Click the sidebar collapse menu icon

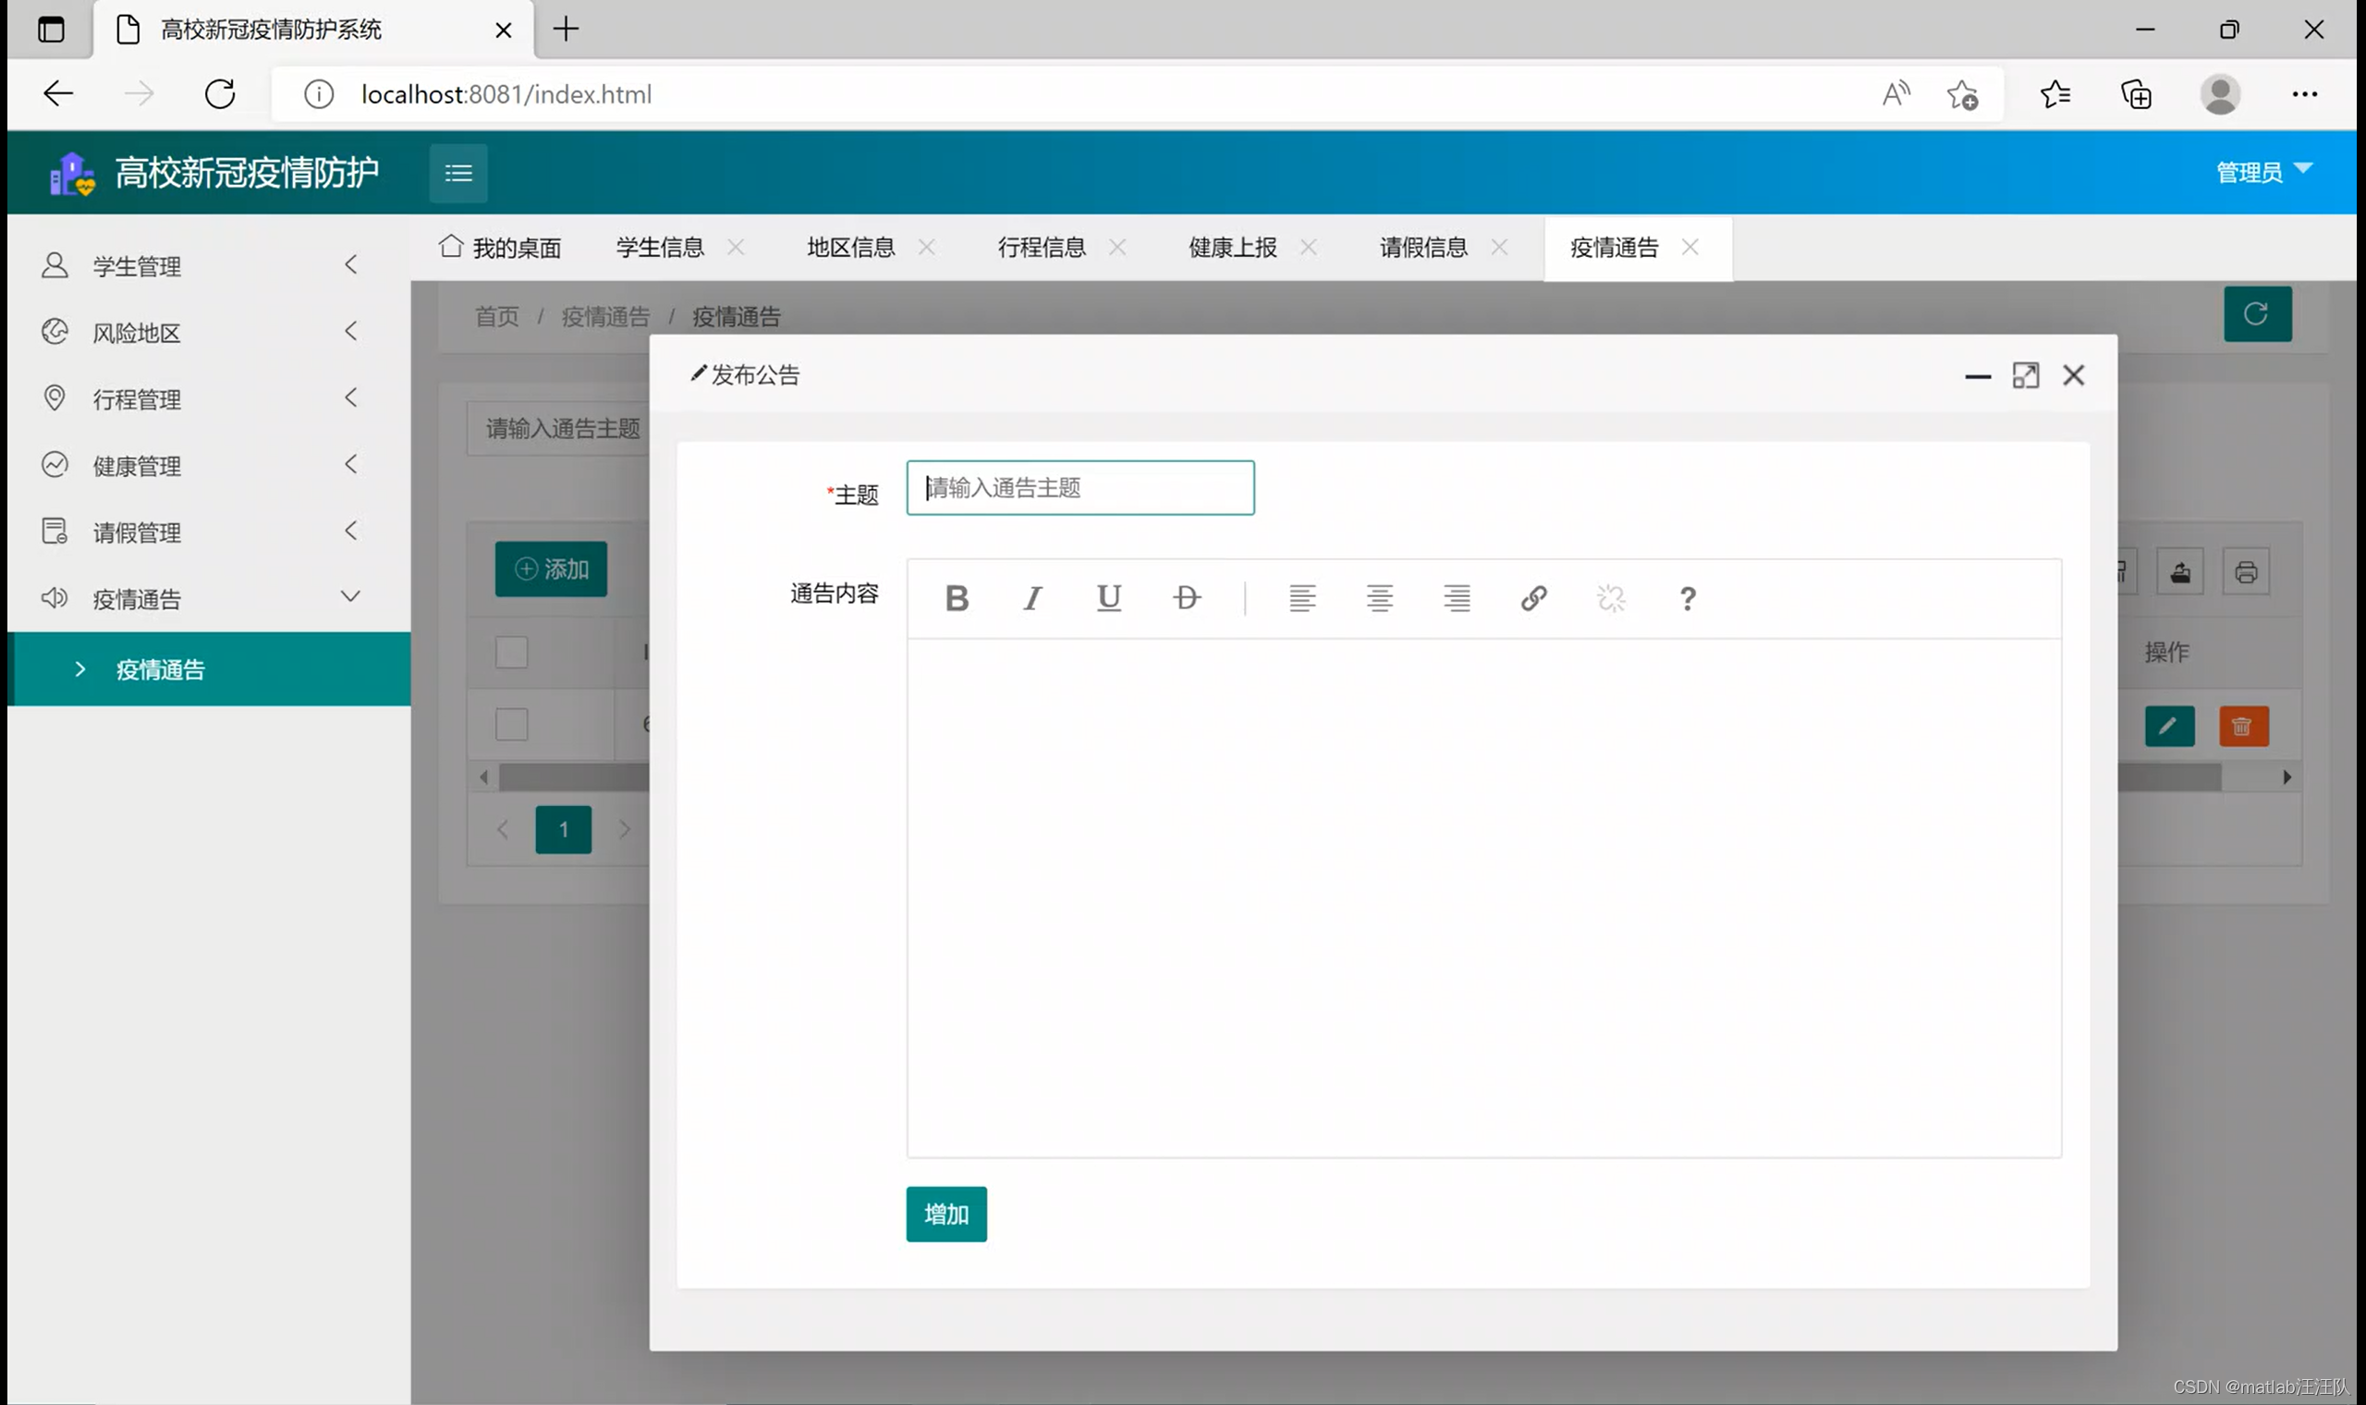pyautogui.click(x=458, y=173)
